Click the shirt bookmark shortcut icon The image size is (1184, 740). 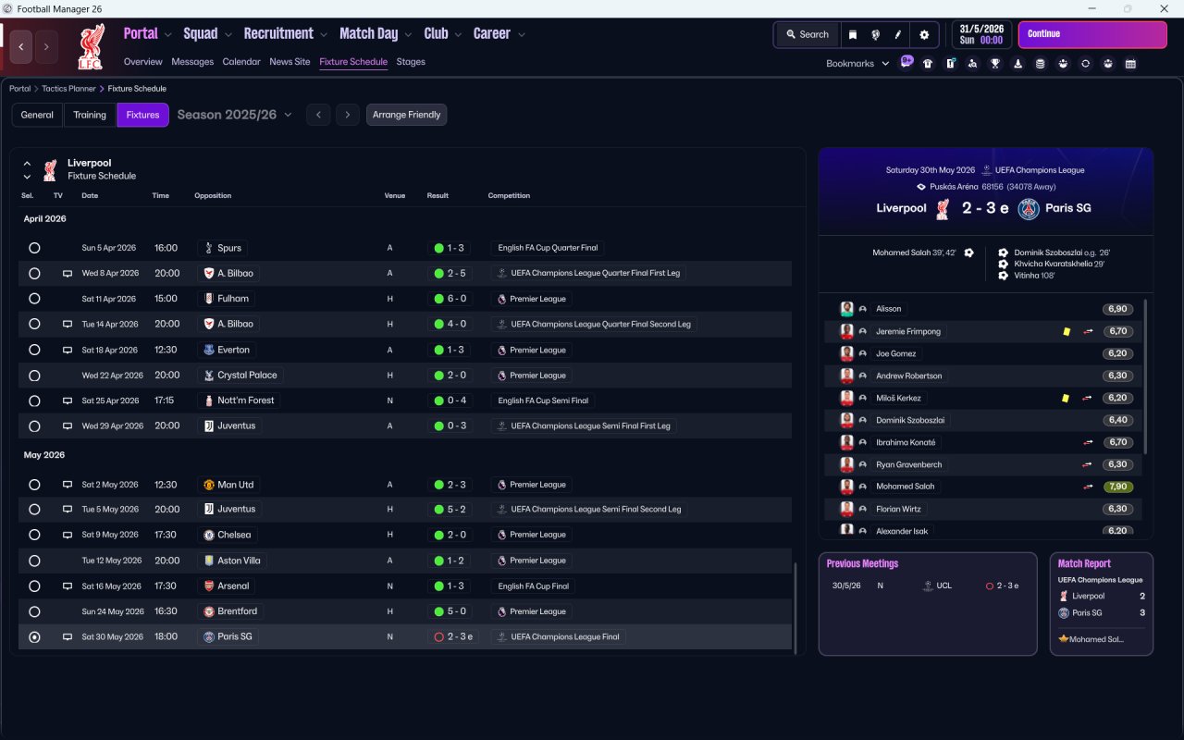pyautogui.click(x=928, y=64)
